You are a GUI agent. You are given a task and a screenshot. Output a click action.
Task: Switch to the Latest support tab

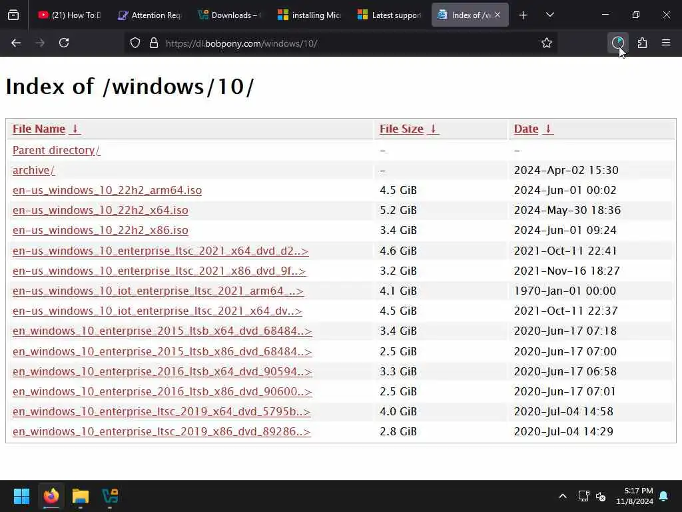390,15
